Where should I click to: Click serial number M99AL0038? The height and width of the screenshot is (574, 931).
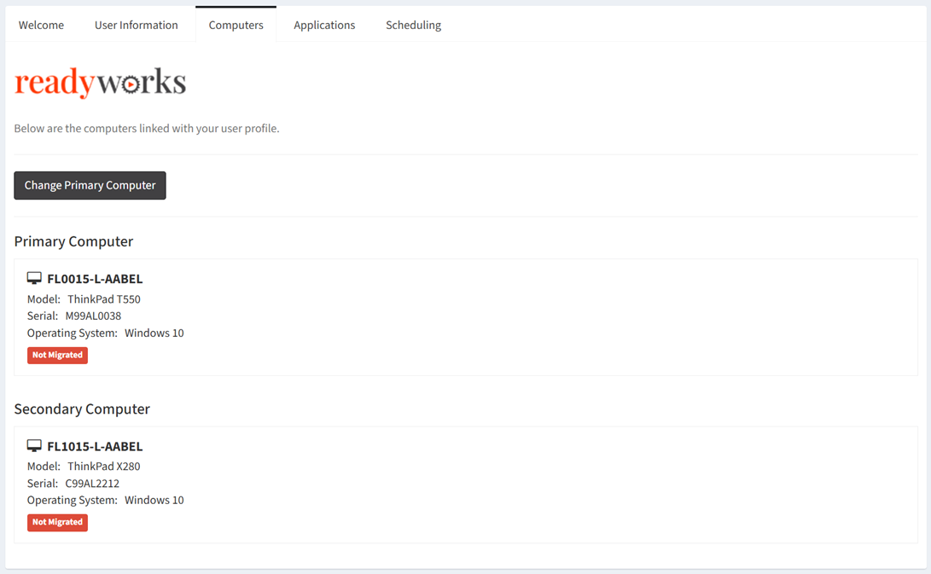tap(93, 316)
